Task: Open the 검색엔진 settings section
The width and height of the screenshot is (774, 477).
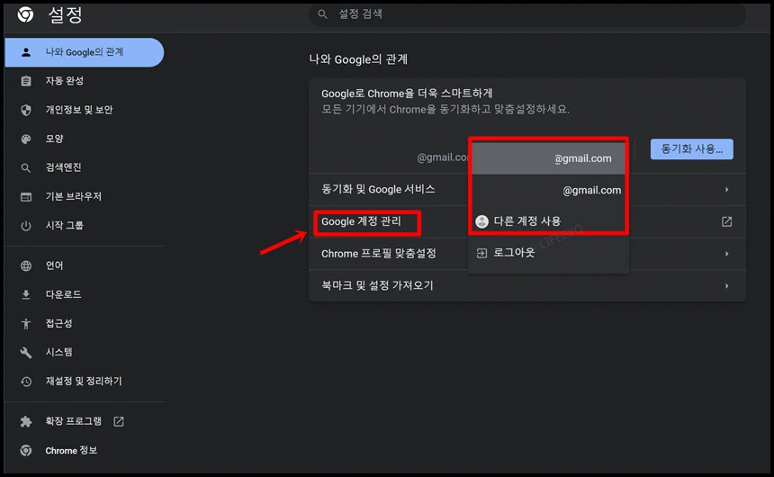Action: click(84, 168)
